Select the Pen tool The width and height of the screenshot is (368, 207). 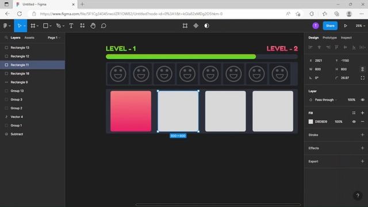(x=59, y=26)
